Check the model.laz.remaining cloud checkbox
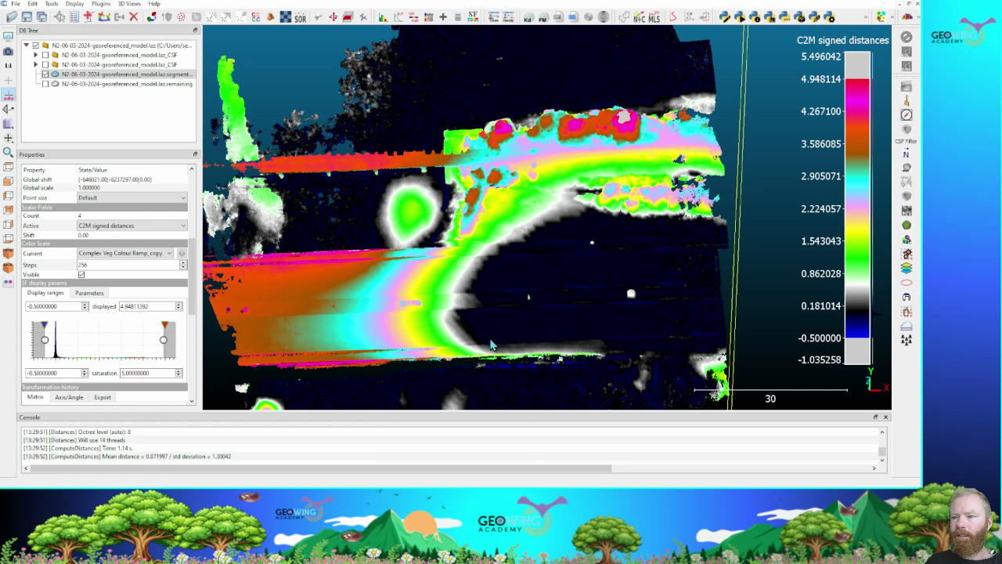Screen dimensions: 1002x564 click(45, 84)
